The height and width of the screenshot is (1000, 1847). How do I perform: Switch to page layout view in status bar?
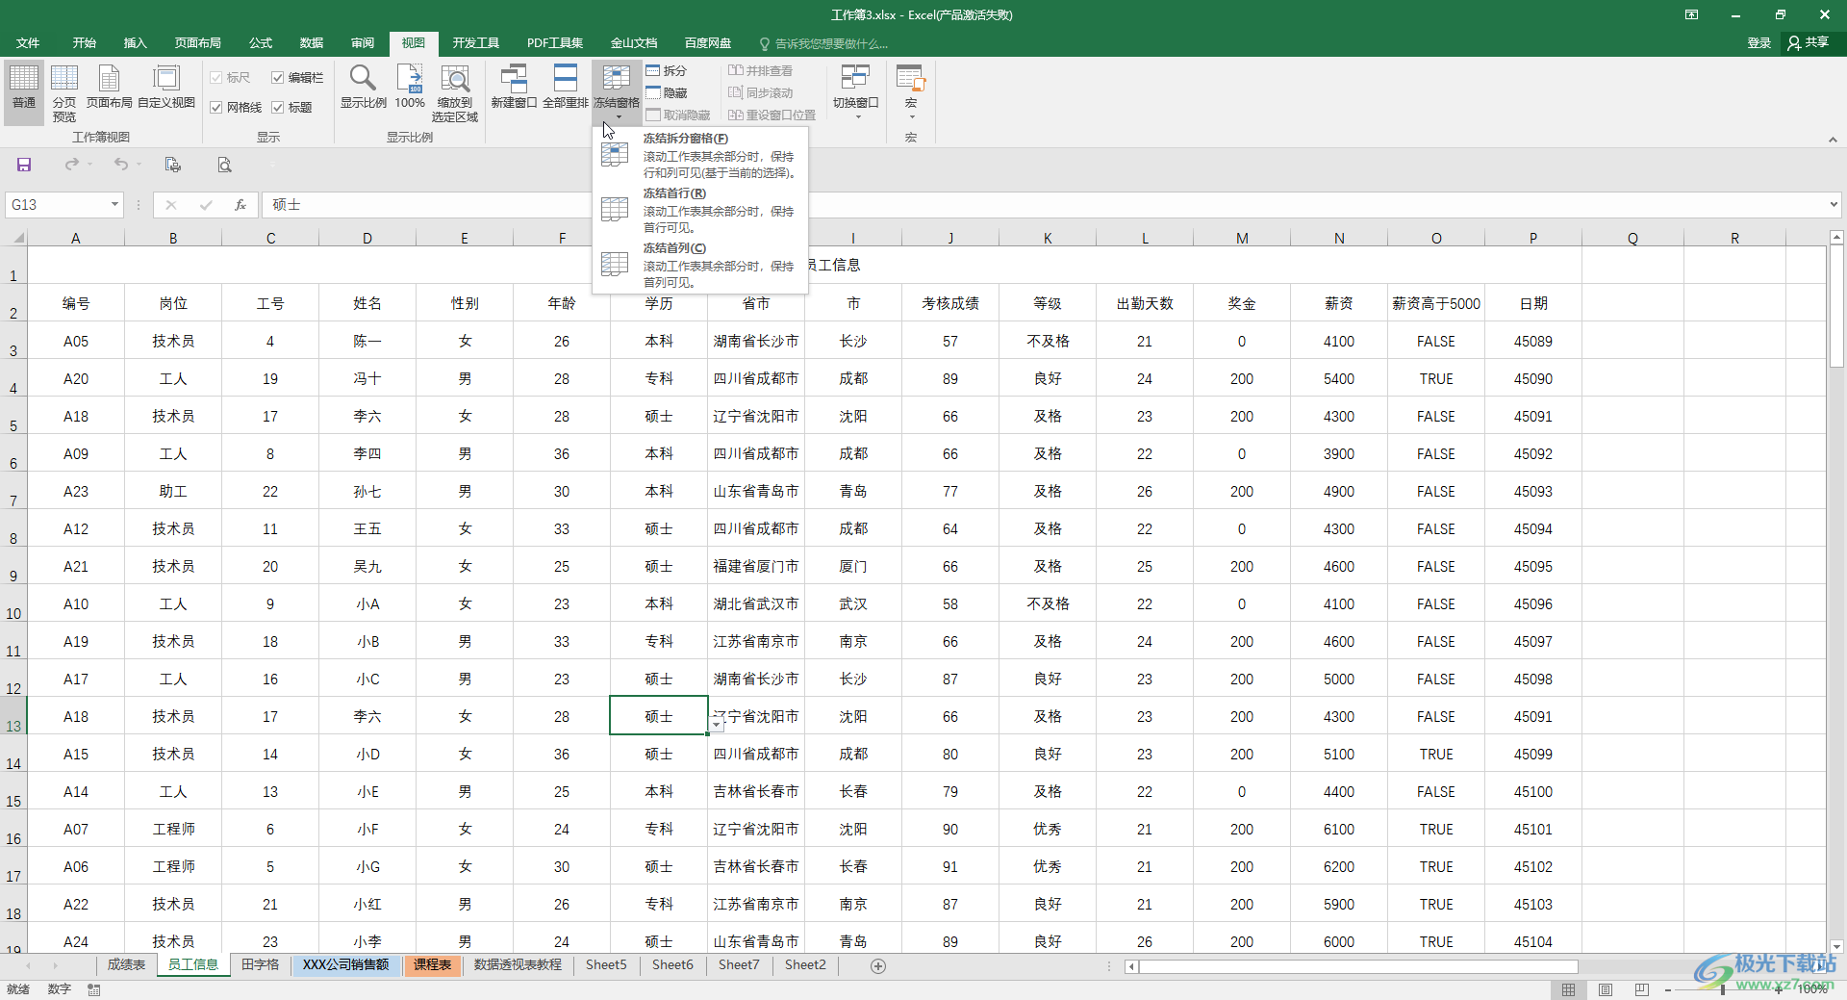(1606, 989)
